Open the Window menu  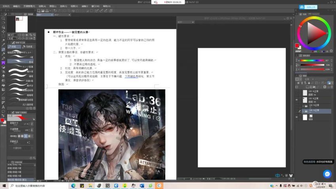(x=95, y=6)
